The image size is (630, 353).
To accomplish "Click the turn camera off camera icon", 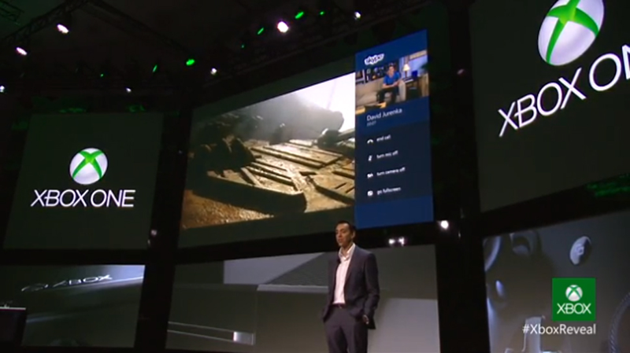I will coord(370,175).
